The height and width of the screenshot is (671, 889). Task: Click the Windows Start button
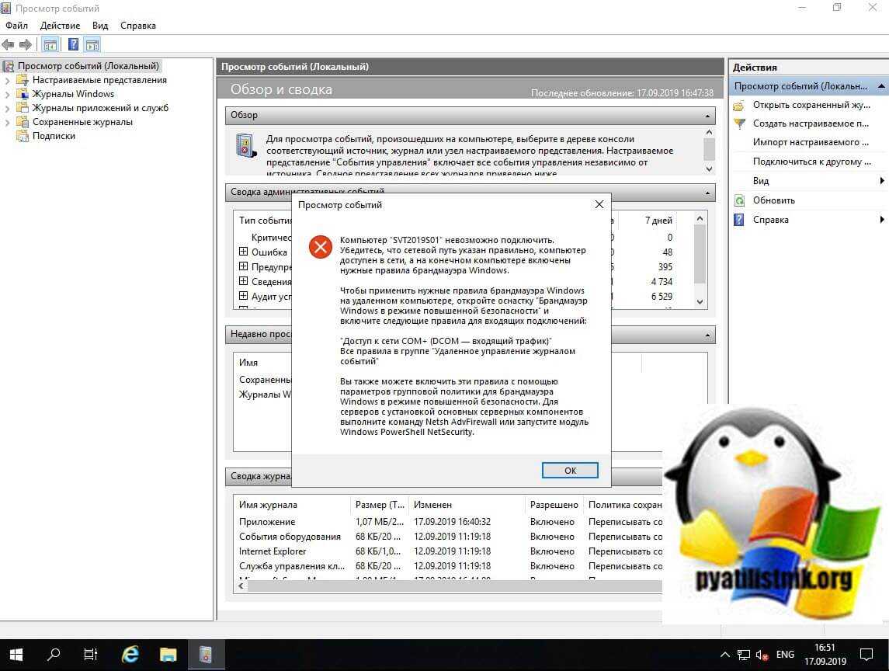[x=16, y=654]
